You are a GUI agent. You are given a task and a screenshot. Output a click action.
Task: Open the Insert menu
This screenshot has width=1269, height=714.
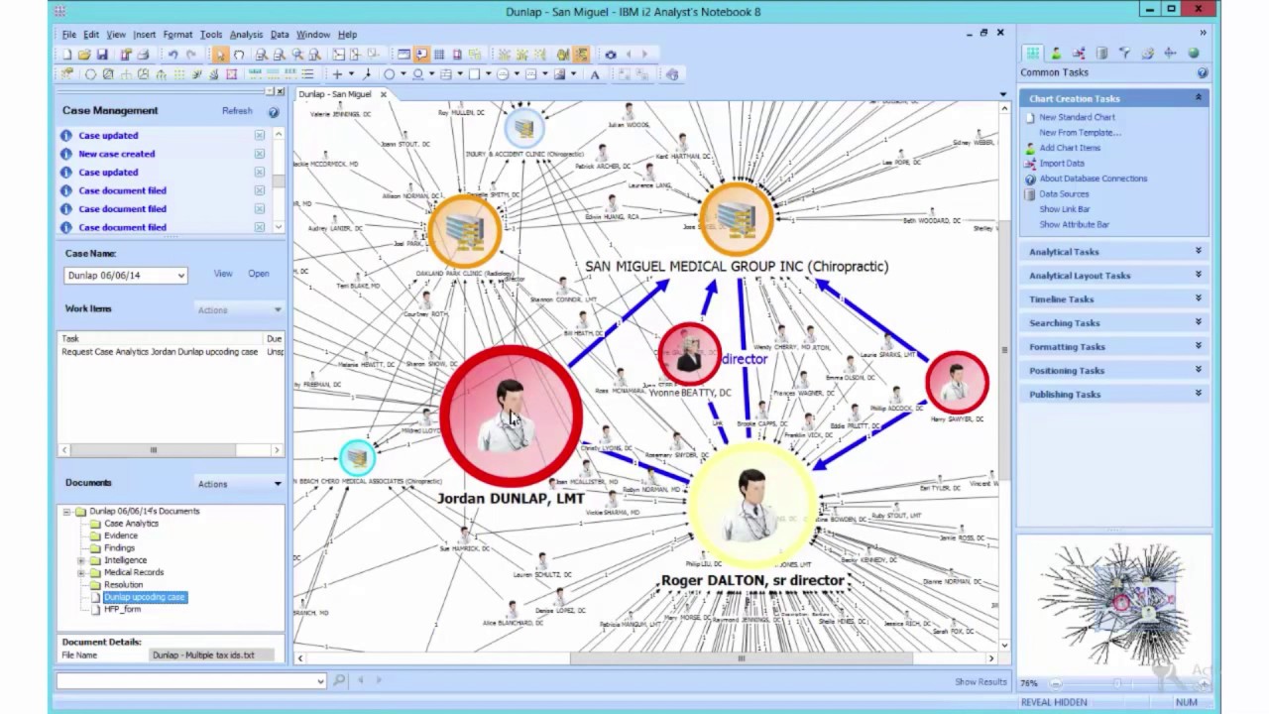pyautogui.click(x=145, y=35)
